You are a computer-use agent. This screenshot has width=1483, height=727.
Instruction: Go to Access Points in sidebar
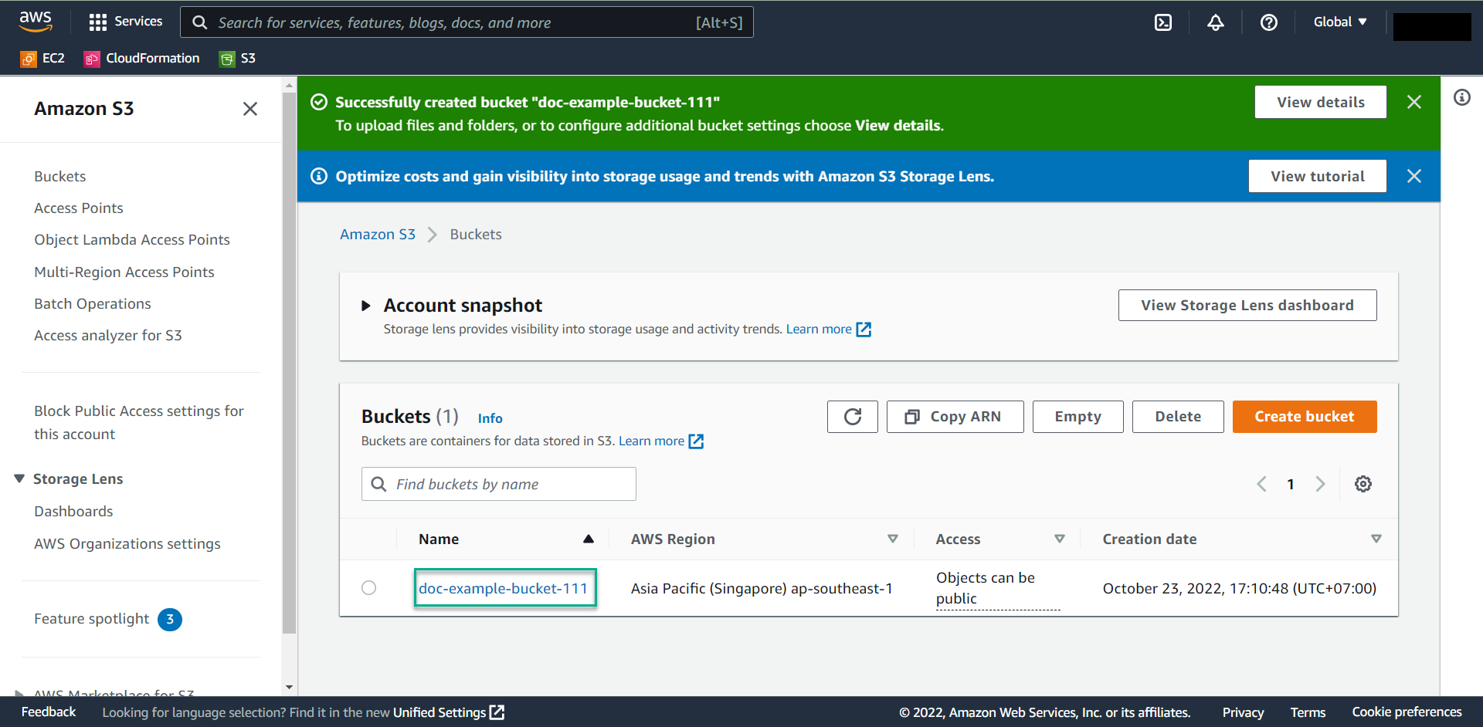(79, 208)
